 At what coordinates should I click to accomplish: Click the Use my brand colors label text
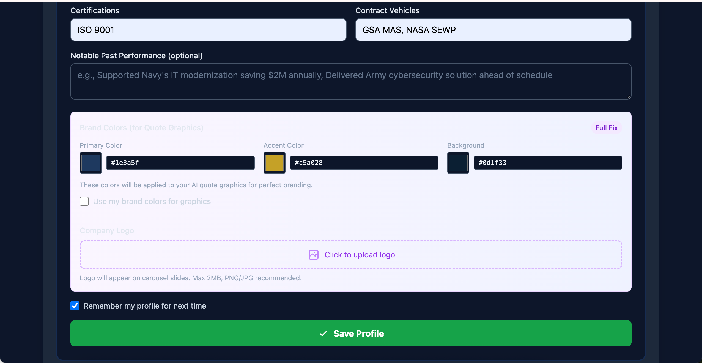pyautogui.click(x=152, y=201)
